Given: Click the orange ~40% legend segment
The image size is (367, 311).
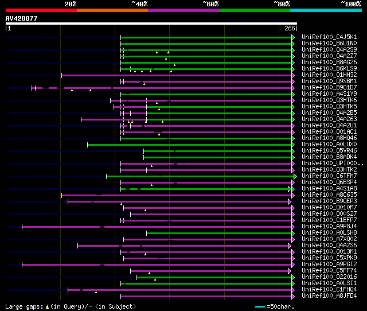Looking at the screenshot, I should point(112,10).
